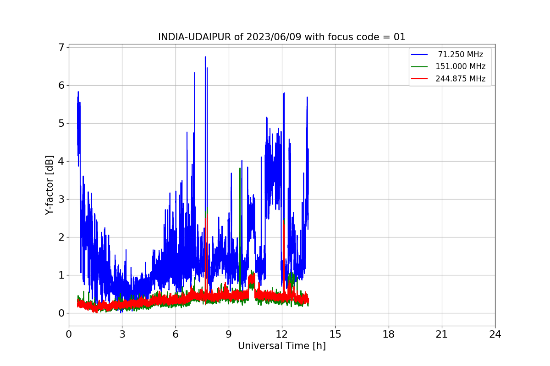Click the green spike peak near 9.6 hours

(x=240, y=168)
